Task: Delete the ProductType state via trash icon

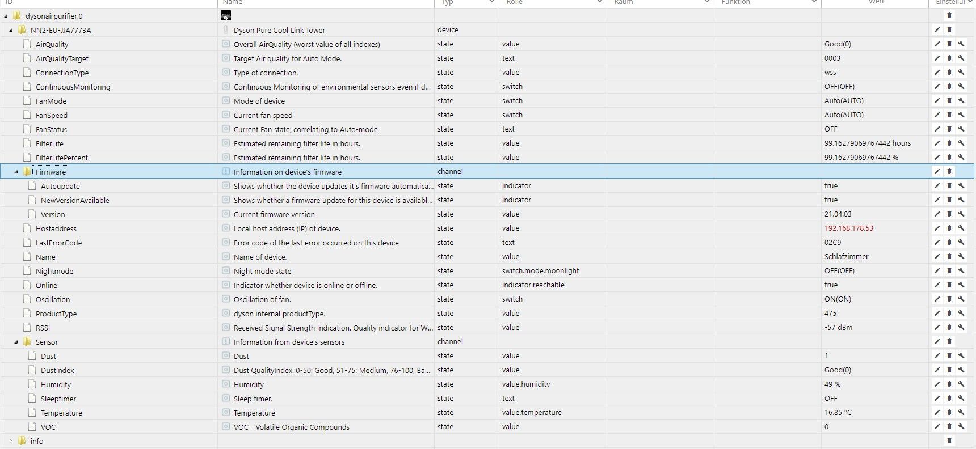Action: click(949, 314)
